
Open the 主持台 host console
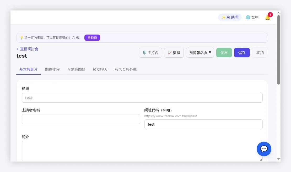150,53
